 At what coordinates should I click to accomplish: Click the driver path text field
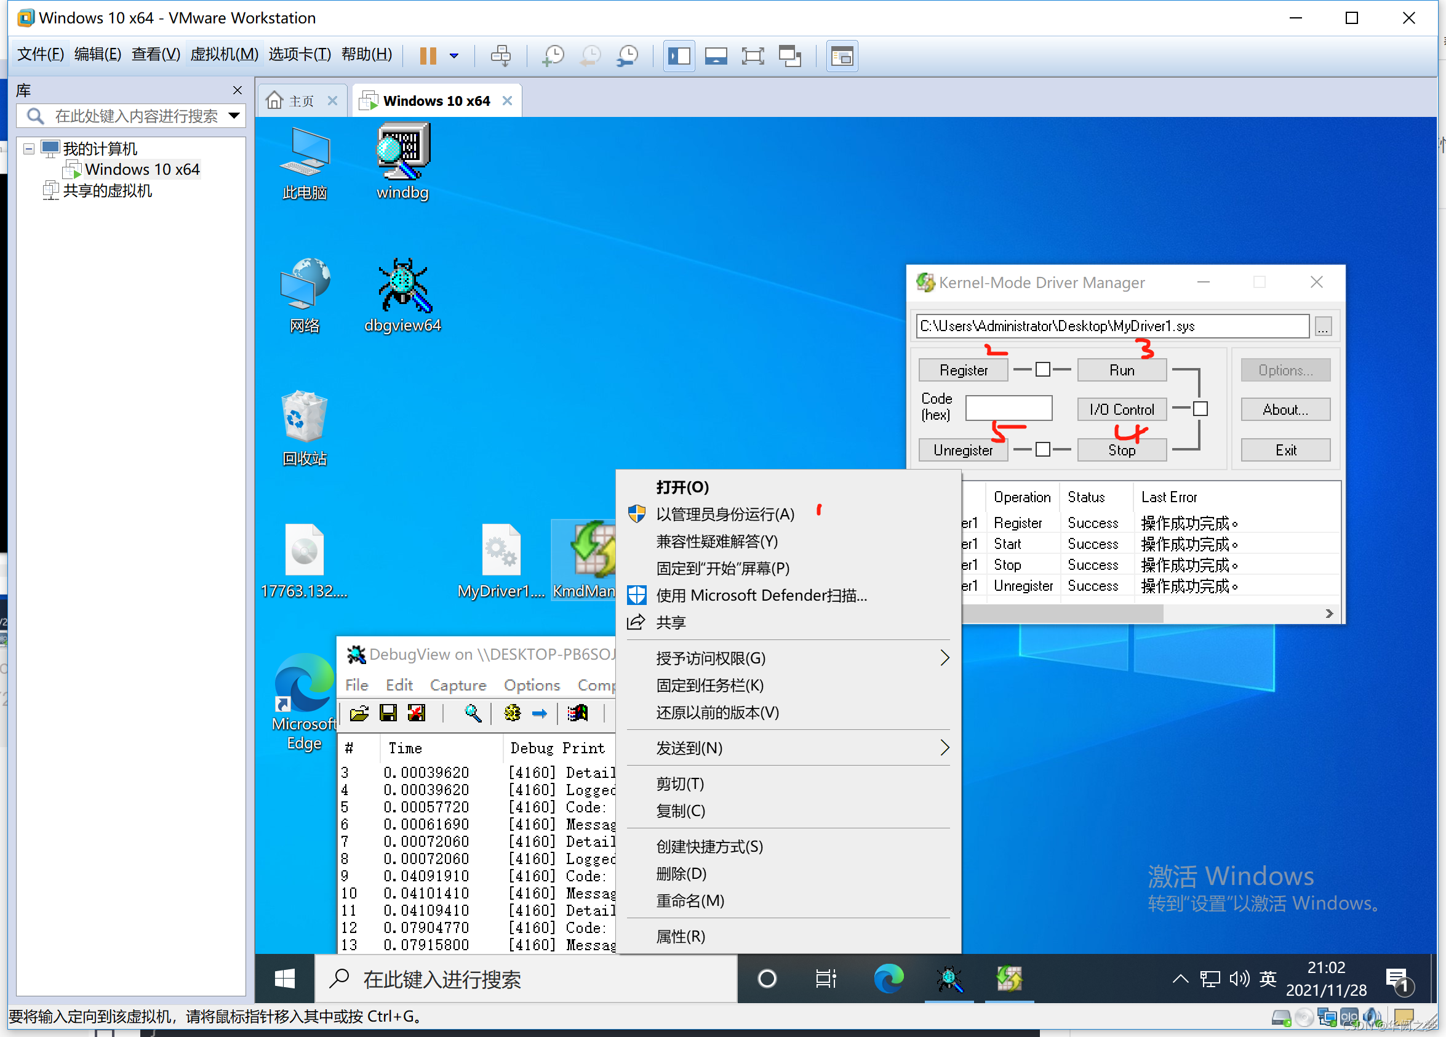(1112, 326)
